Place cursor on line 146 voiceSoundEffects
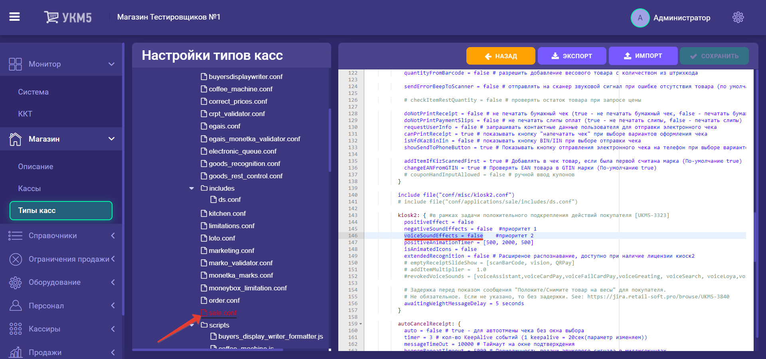This screenshot has width=766, height=359. click(443, 236)
